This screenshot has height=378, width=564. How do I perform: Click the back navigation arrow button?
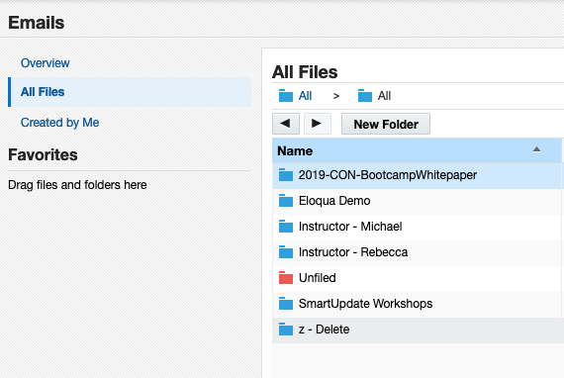pyautogui.click(x=286, y=124)
